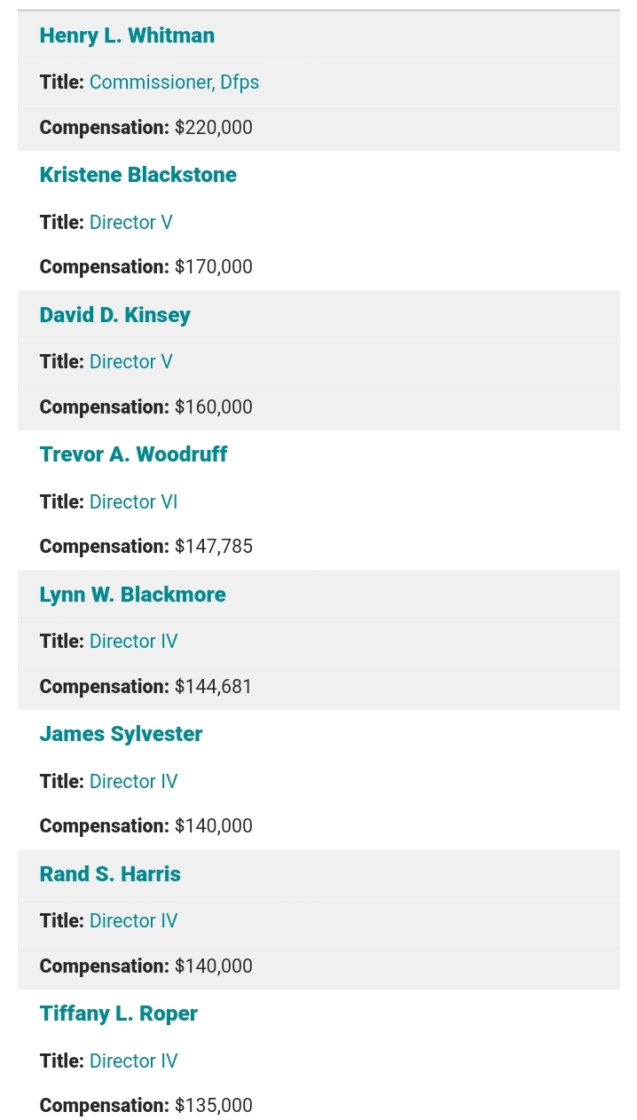Click the $220,000 compensation value
This screenshot has width=637, height=1120.
[x=214, y=128]
